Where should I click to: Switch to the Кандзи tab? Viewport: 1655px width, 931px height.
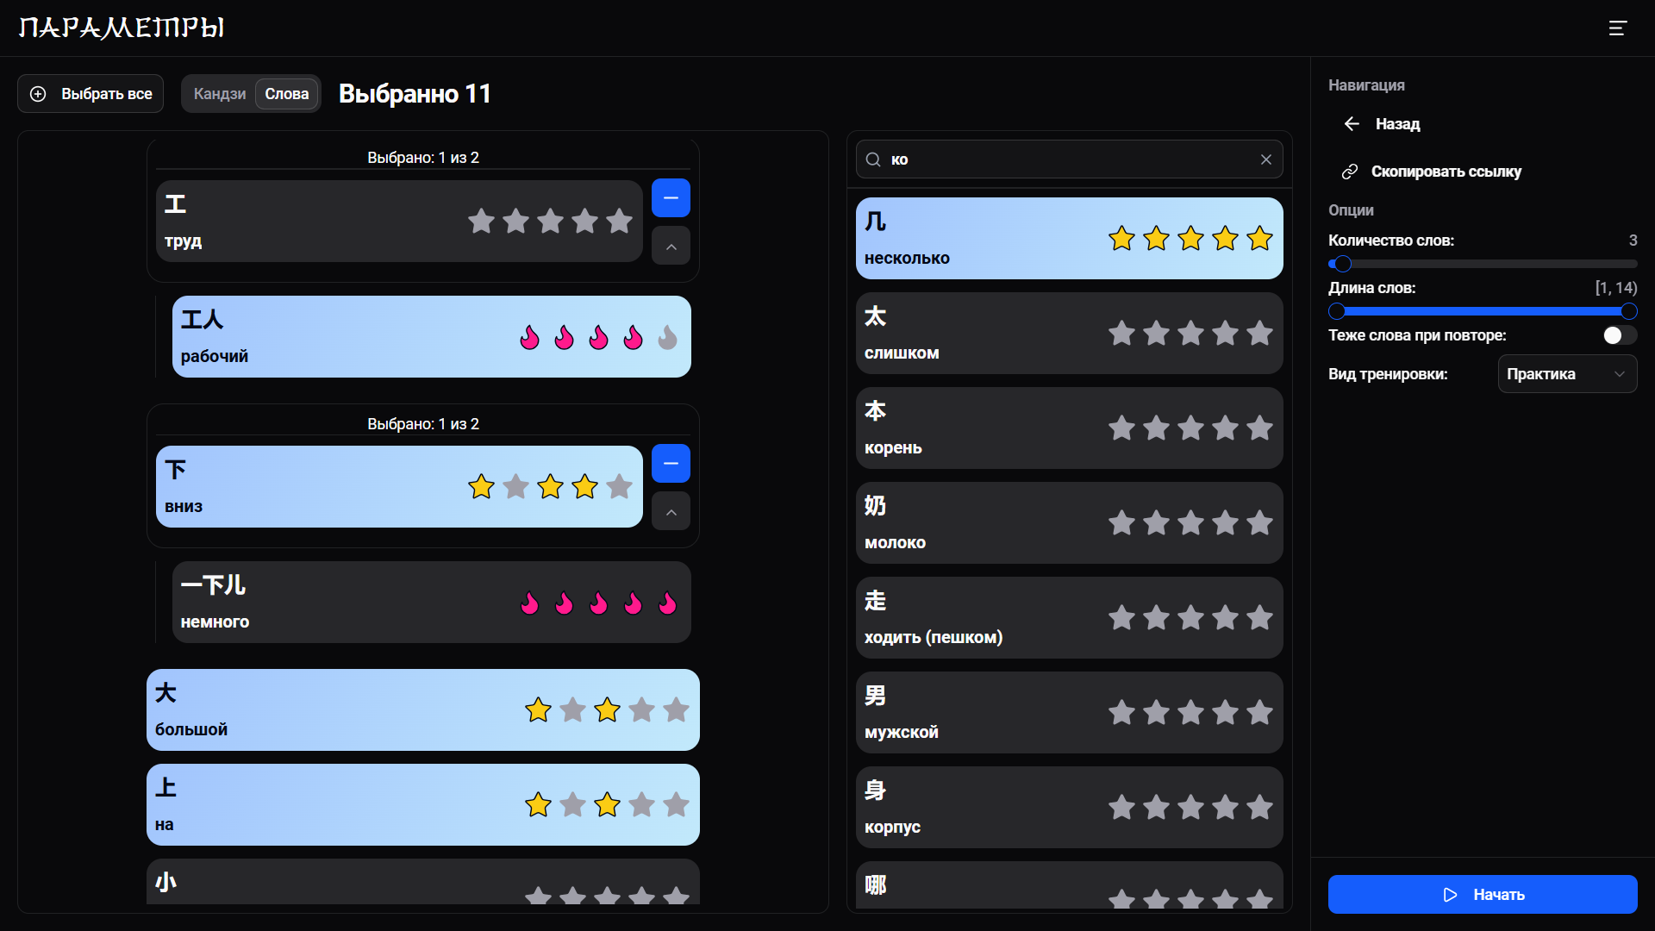coord(219,93)
